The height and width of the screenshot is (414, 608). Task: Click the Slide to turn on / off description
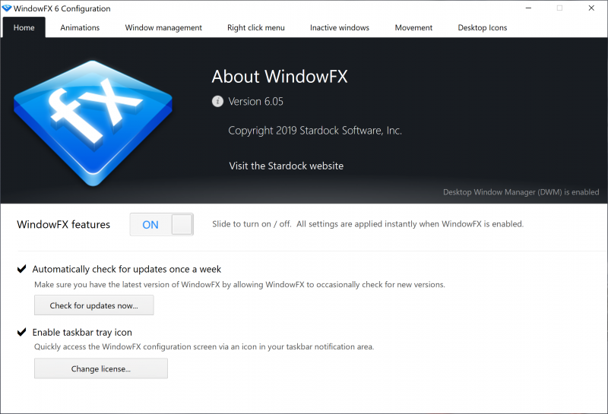[368, 224]
